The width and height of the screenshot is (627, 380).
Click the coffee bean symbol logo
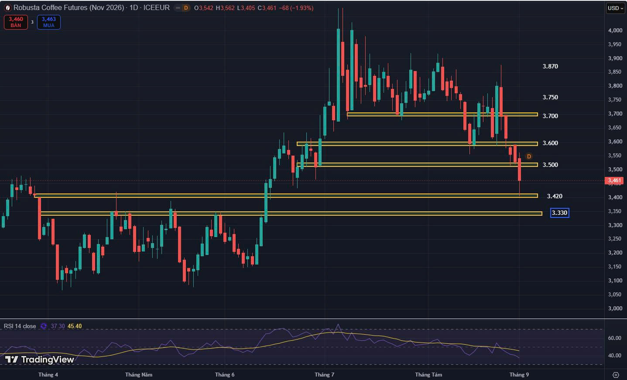tap(7, 8)
